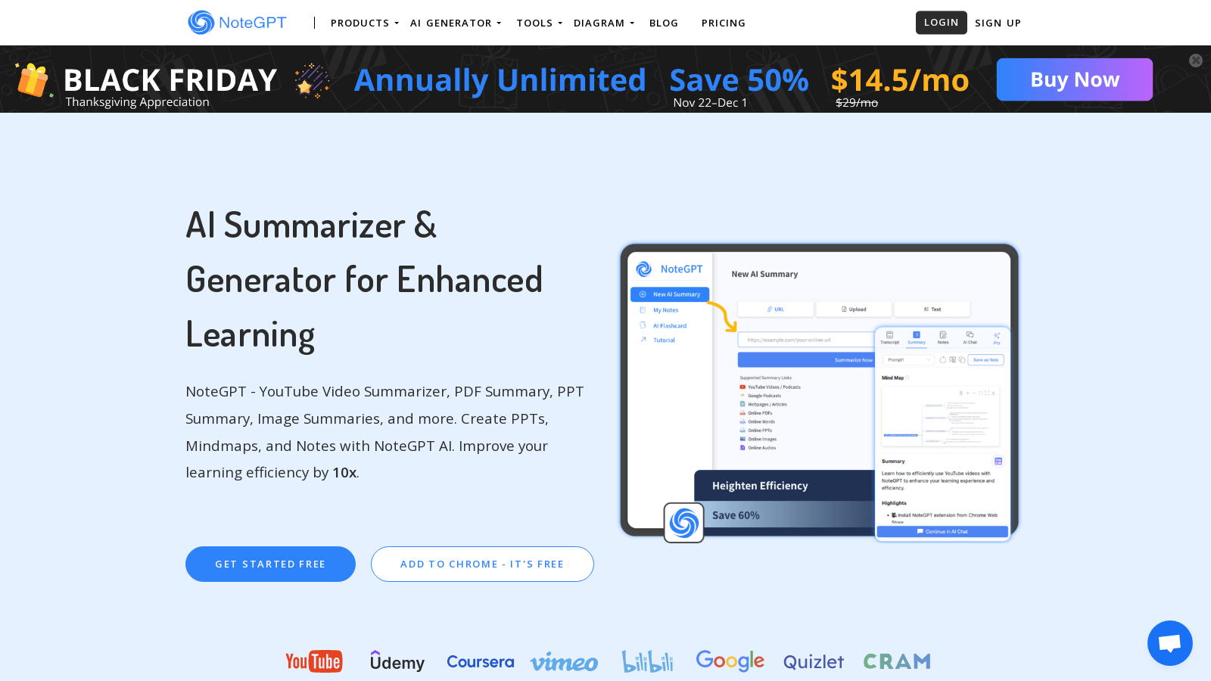1211x681 pixels.
Task: Click the bilibili logo
Action: point(647,661)
